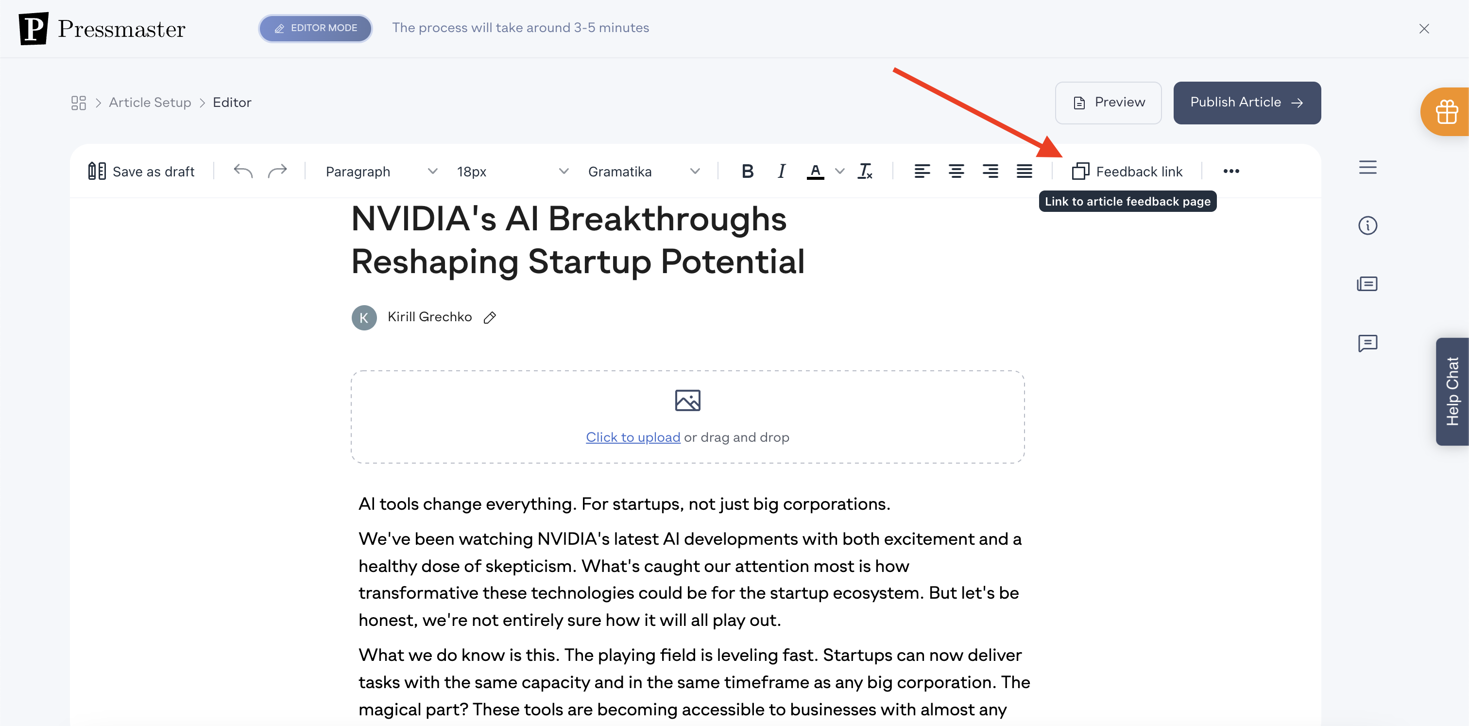Open the orange gift rewards icon
This screenshot has height=726, width=1469.
1446,112
